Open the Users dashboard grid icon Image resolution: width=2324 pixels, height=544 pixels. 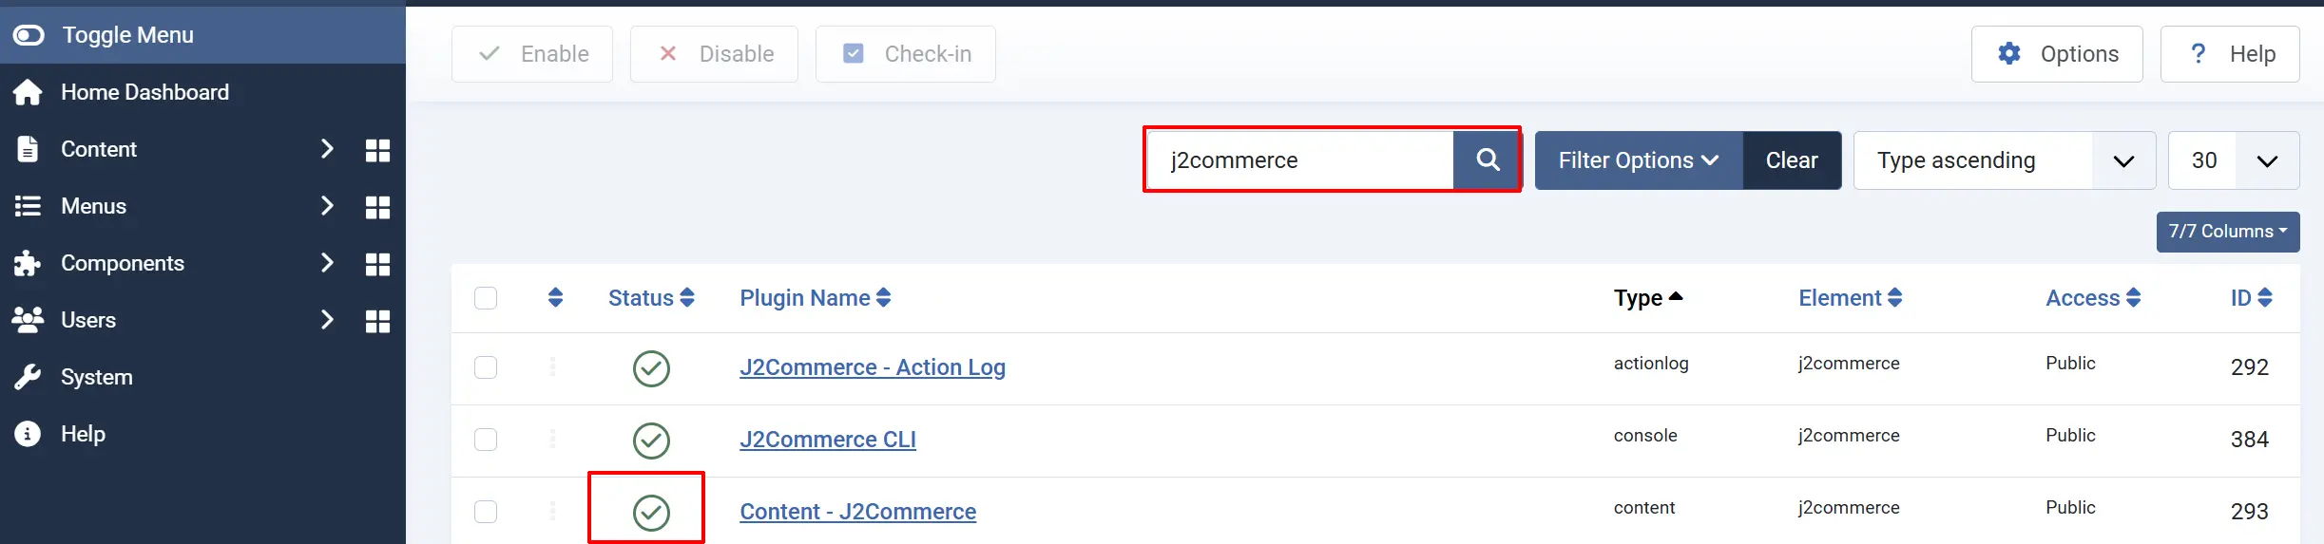click(377, 321)
